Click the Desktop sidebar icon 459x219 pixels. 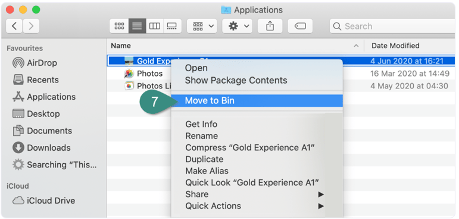(x=18, y=113)
